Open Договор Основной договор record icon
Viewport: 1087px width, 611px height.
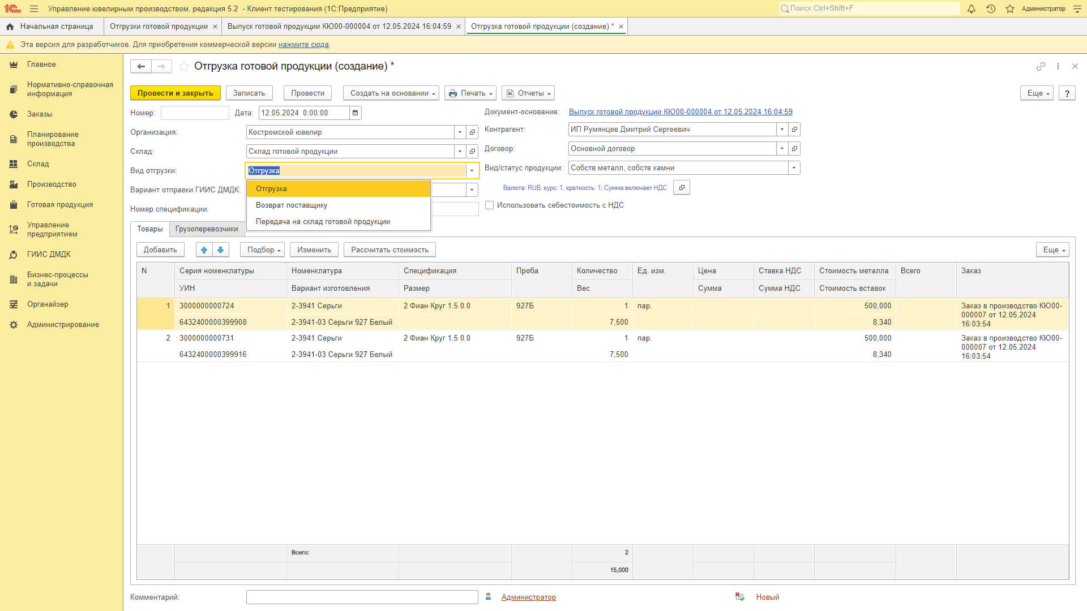click(x=794, y=149)
